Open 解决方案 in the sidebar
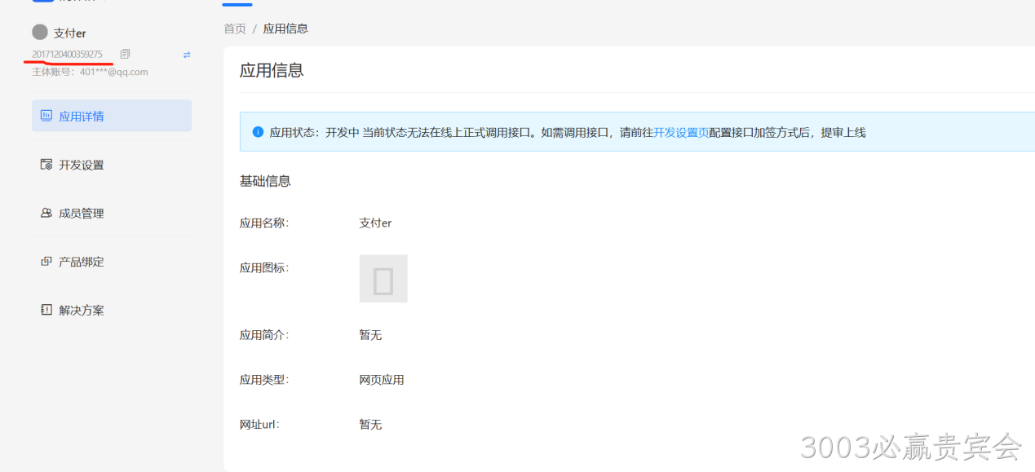Screen dimensions: 1035x472 tap(112, 310)
